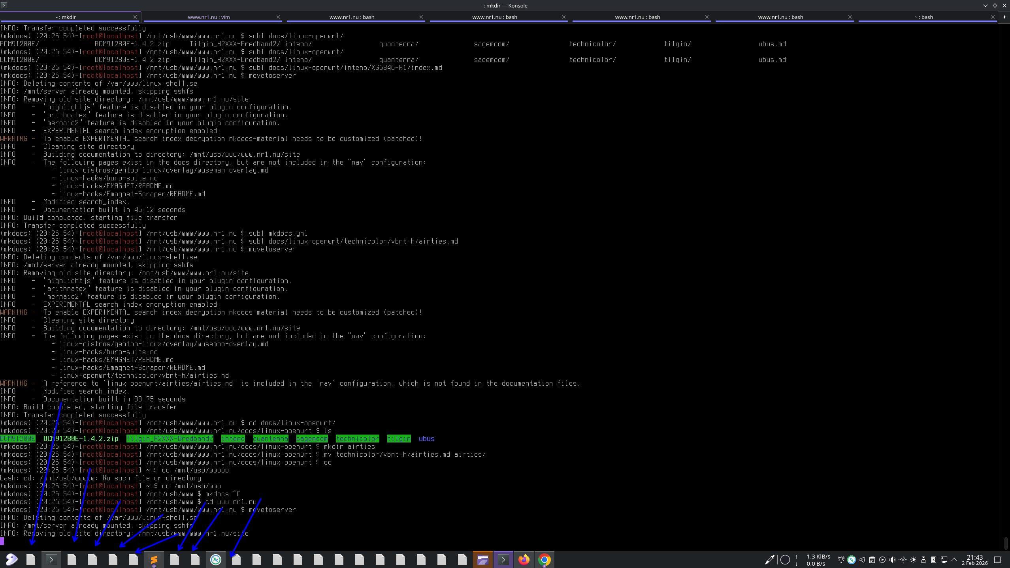The width and height of the screenshot is (1010, 568).
Task: Click the new tab button in Konsole
Action: 1004,17
